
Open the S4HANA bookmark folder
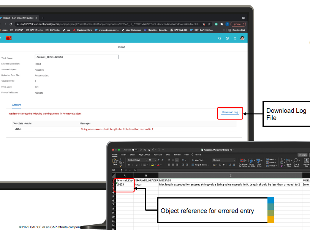point(17,30)
